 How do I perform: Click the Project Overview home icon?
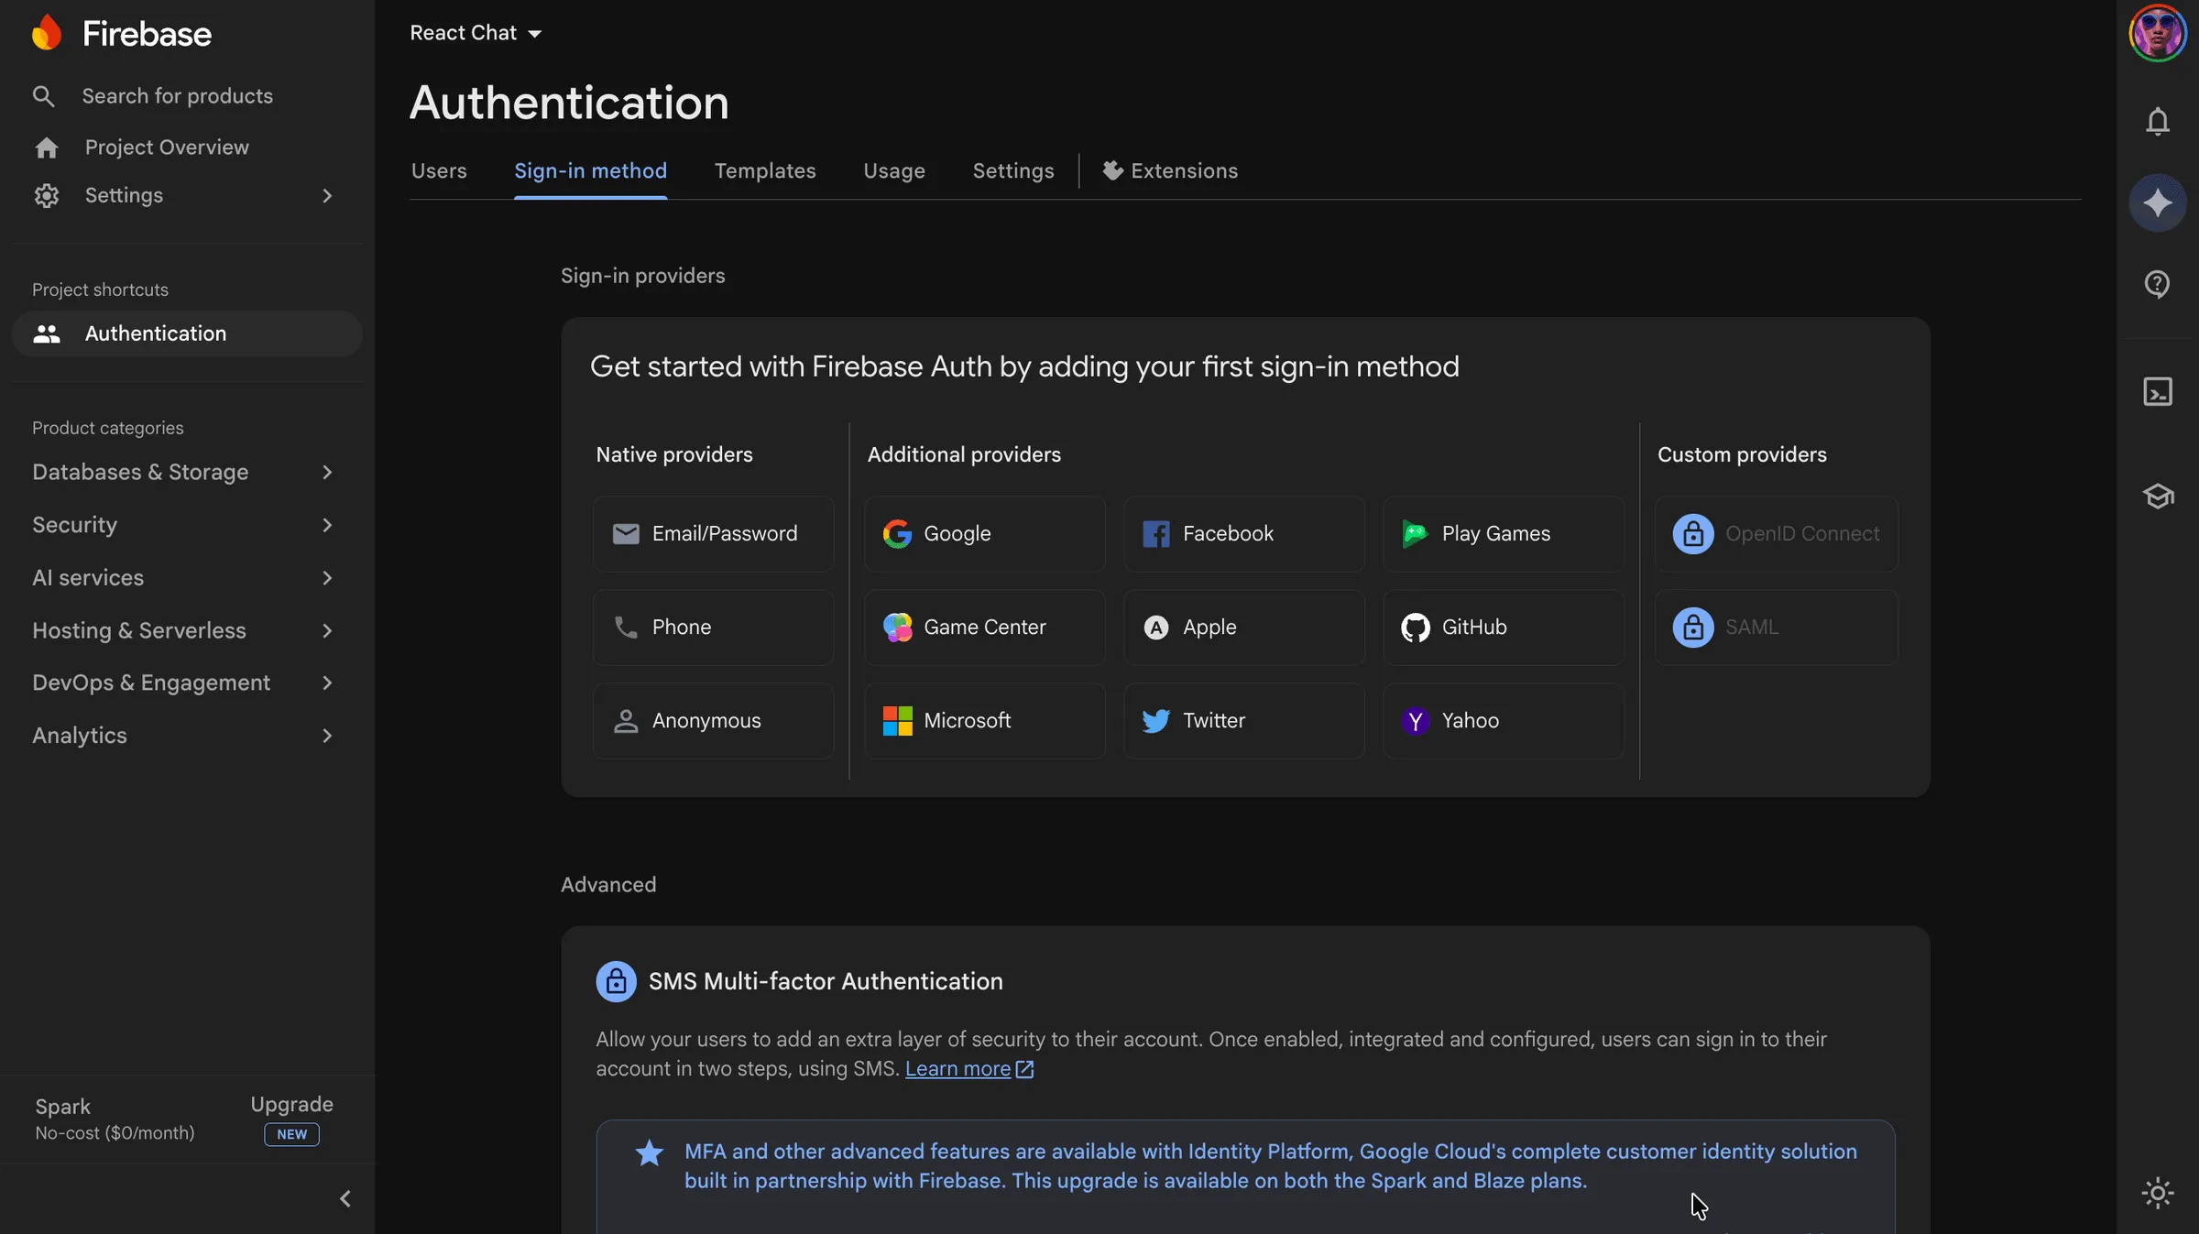tap(47, 147)
